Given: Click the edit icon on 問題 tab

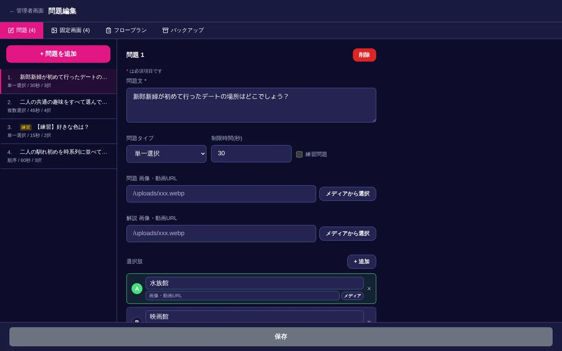Looking at the screenshot, I should (11, 30).
